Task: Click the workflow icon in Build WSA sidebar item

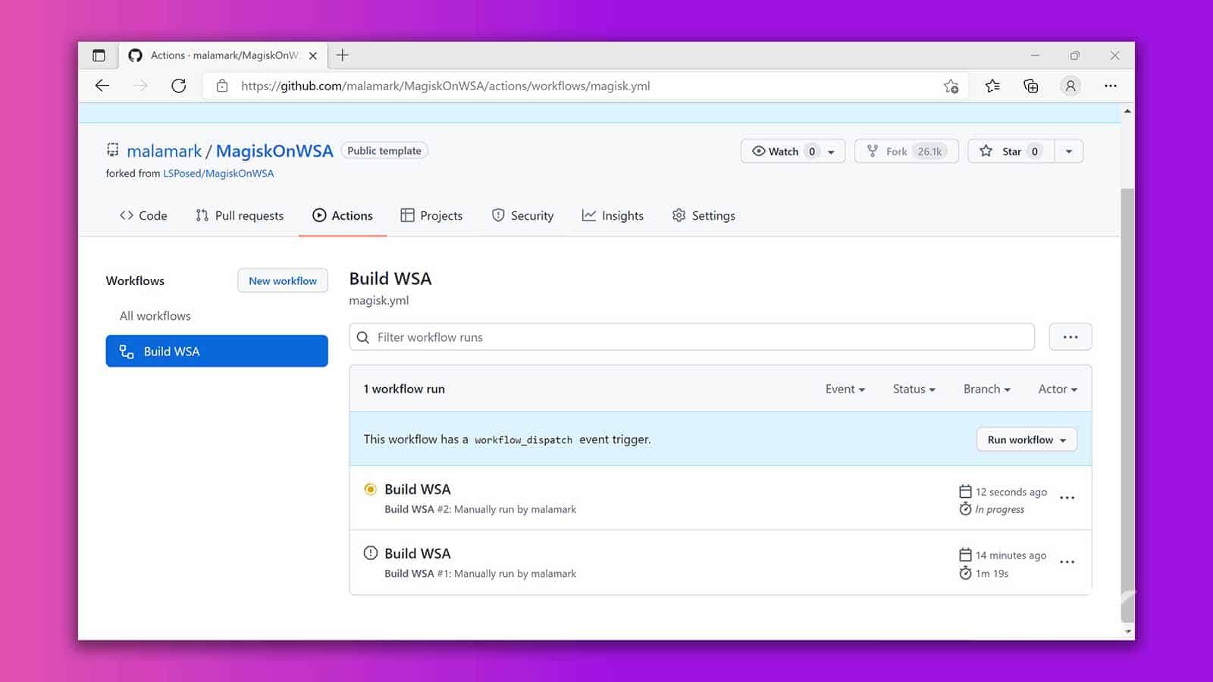Action: pos(127,352)
